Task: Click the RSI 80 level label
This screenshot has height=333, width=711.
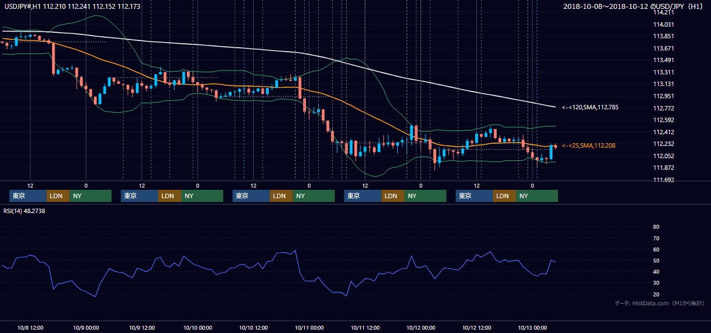Action: (656, 227)
